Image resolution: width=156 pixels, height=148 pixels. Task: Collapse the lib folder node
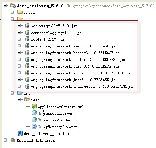tap(12, 19)
